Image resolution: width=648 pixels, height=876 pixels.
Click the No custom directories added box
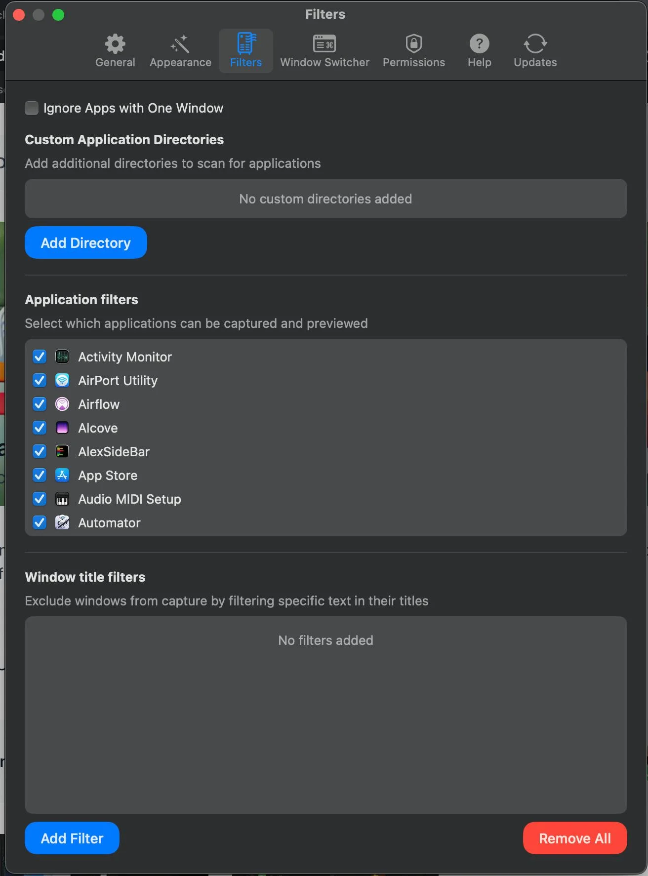click(326, 199)
